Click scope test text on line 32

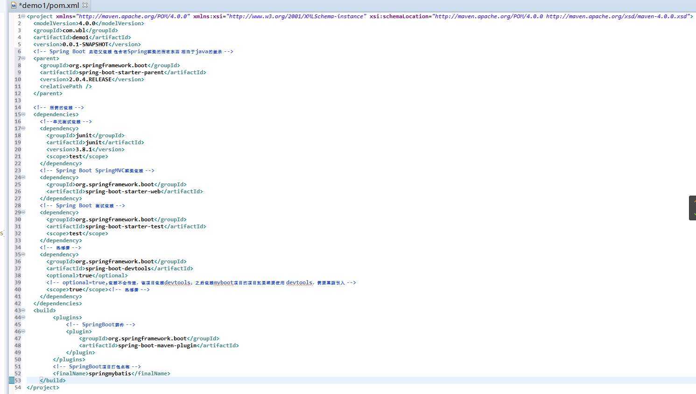pos(76,233)
